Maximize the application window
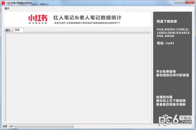This screenshot has height=130, width=196. tap(182, 2)
